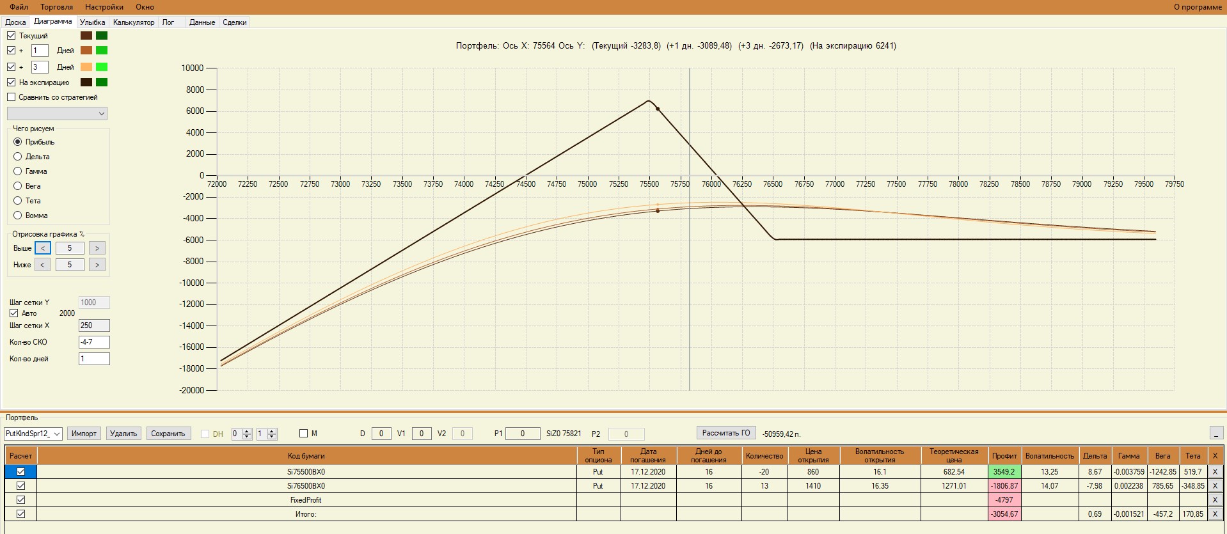Screen dimensions: 1227x534
Task: Click the right arrow next to Выше
Action: 97,248
